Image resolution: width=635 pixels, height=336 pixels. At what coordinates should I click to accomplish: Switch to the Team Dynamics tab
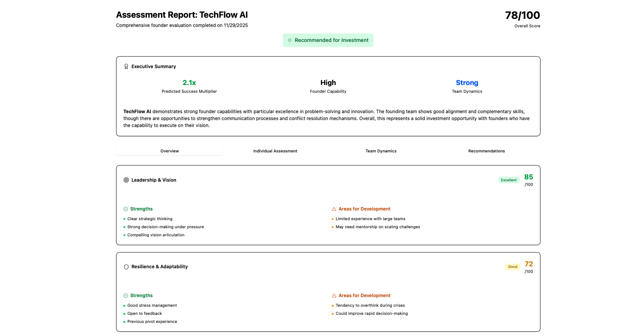[x=381, y=151]
